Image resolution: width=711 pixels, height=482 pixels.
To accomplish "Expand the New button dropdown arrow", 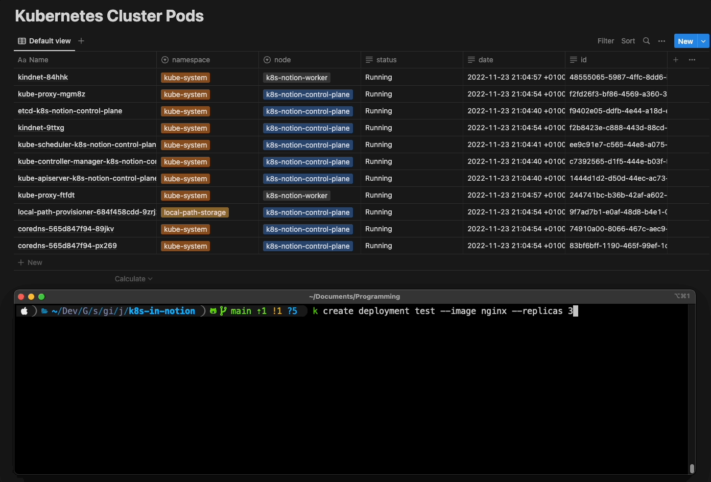I will click(704, 41).
